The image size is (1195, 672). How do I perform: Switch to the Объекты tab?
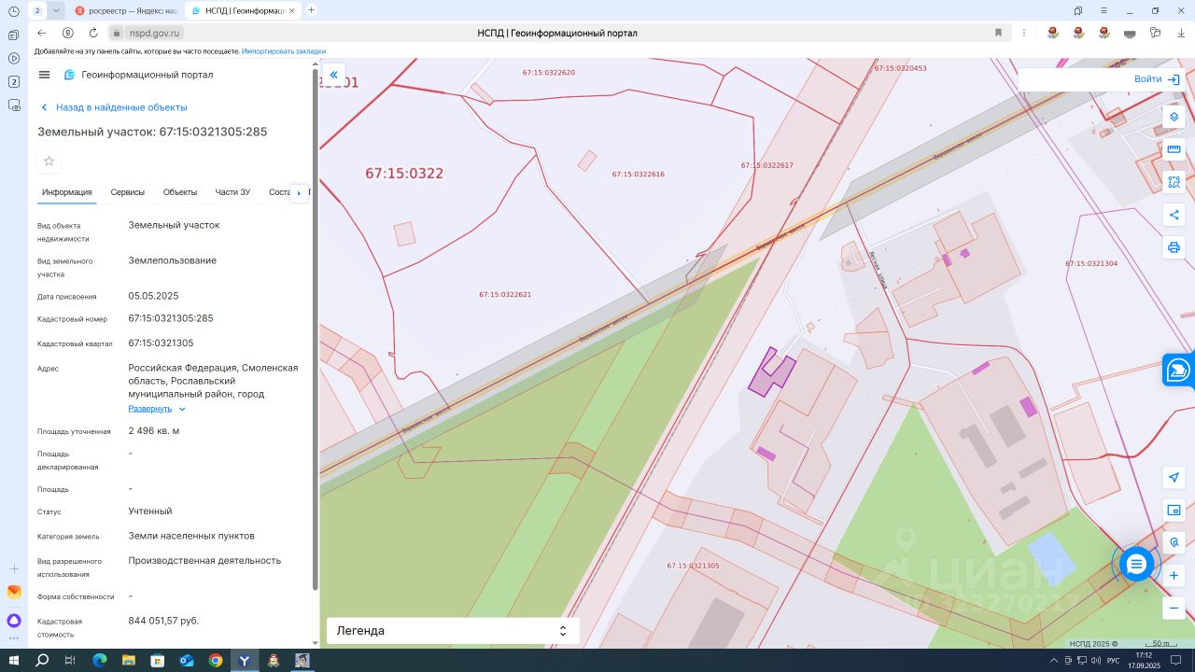coord(180,192)
